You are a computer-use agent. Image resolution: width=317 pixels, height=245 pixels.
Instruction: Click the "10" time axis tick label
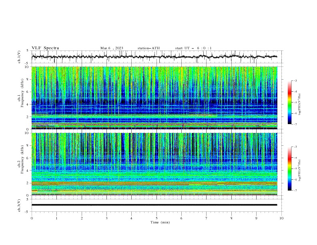(281, 218)
